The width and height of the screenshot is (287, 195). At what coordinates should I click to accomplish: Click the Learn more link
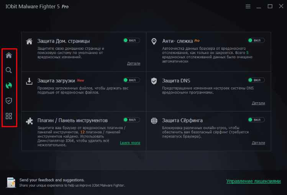[x=130, y=143]
